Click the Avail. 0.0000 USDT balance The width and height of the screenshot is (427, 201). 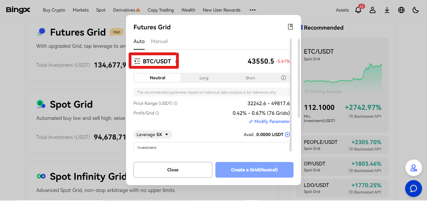click(264, 135)
